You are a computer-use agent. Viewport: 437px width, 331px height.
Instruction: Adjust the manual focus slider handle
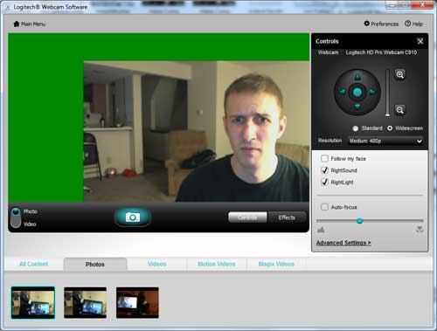coord(360,221)
